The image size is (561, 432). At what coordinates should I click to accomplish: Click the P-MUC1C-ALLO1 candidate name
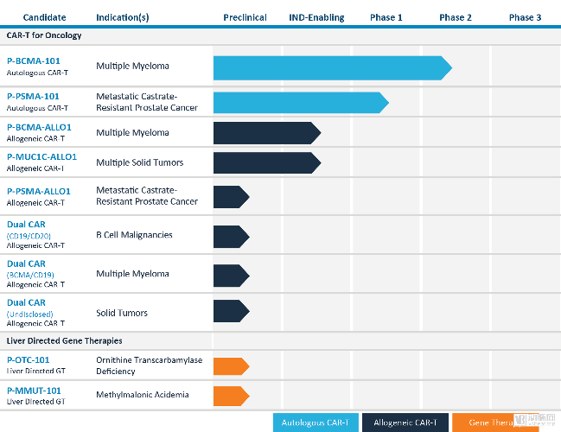(x=41, y=157)
